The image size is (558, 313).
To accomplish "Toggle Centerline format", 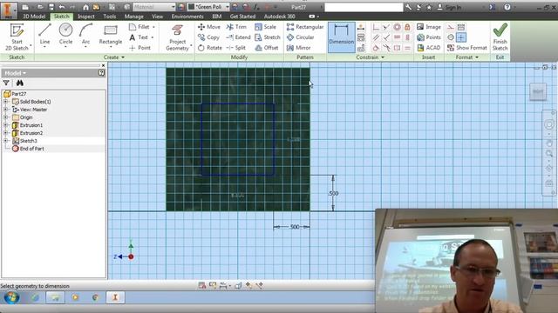I will point(451,37).
